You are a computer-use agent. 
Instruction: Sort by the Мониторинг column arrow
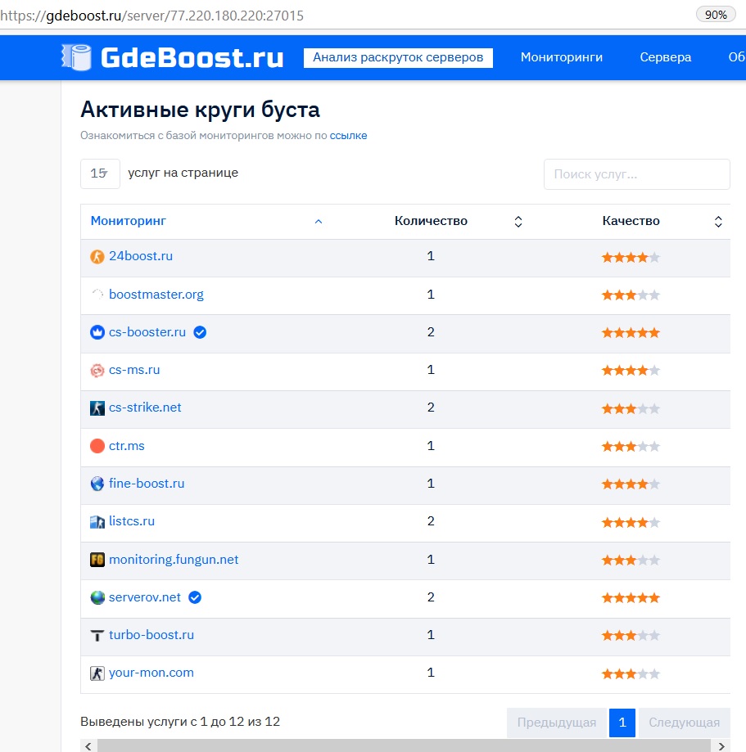(x=319, y=222)
